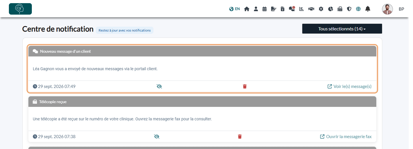Open the notification bell icon
Viewport: 413px width, 149px height.
click(x=368, y=9)
